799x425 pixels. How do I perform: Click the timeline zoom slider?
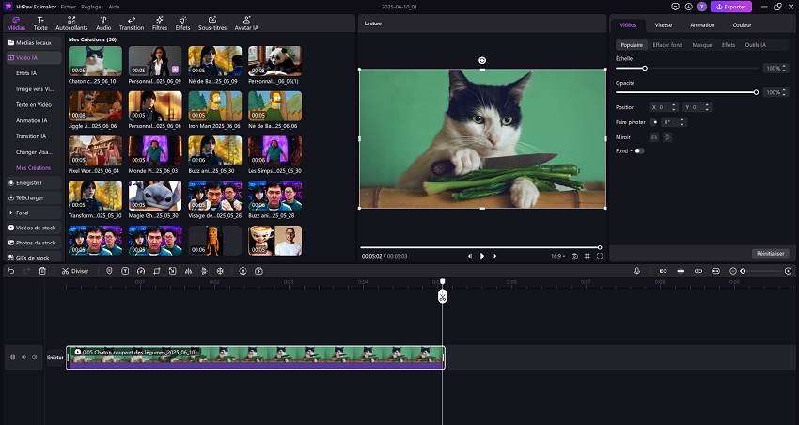coord(760,271)
